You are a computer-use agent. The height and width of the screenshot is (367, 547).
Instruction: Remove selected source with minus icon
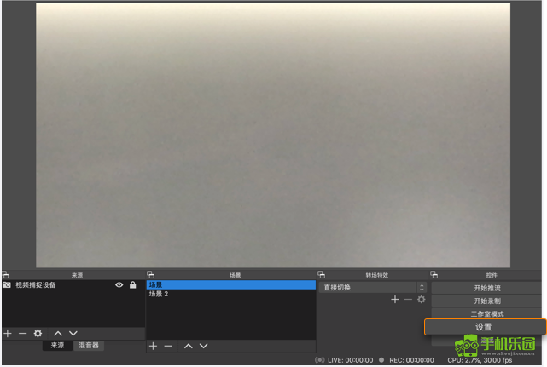point(22,334)
